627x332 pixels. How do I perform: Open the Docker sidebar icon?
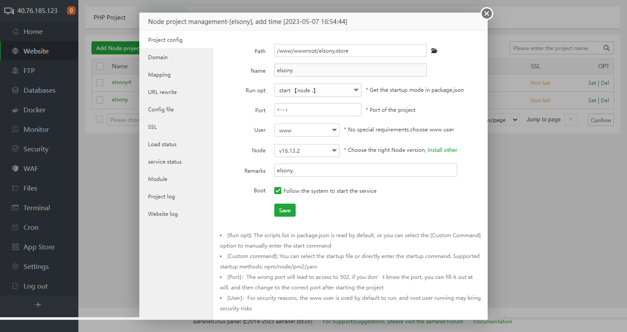[16, 110]
